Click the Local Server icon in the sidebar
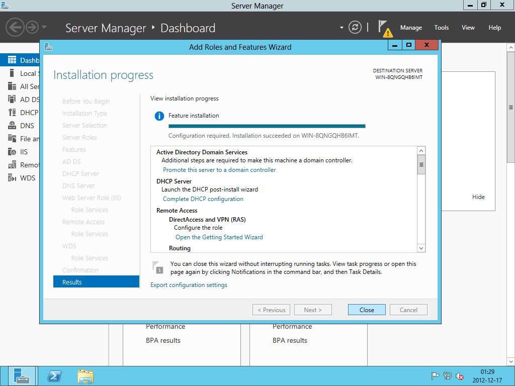The width and height of the screenshot is (515, 386). tap(12, 73)
